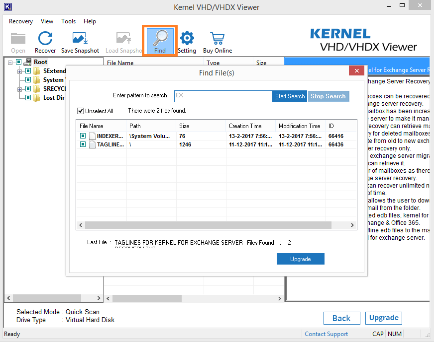Expand the $Extend tree node
The image size is (439, 342).
click(19, 71)
